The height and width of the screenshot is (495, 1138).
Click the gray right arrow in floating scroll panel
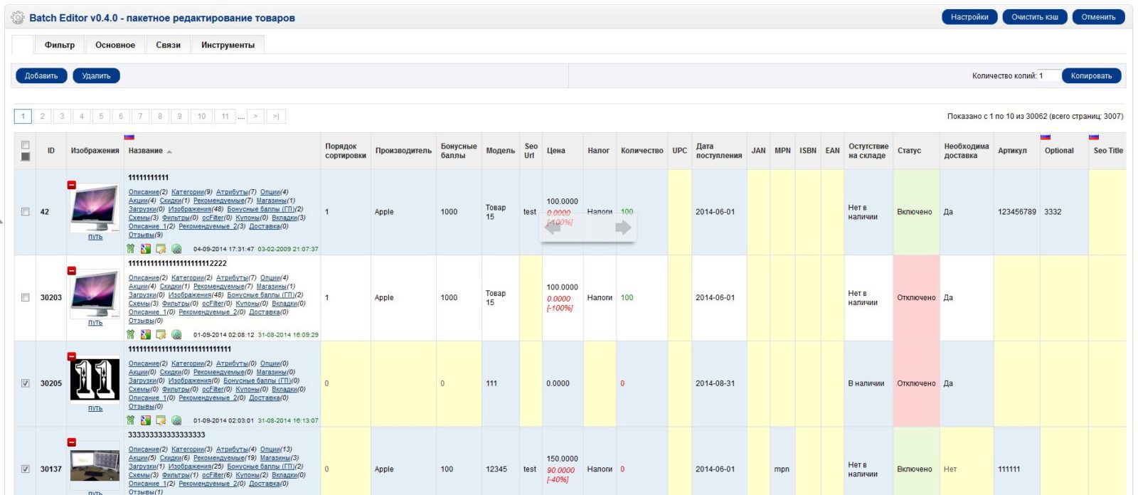[x=622, y=228]
